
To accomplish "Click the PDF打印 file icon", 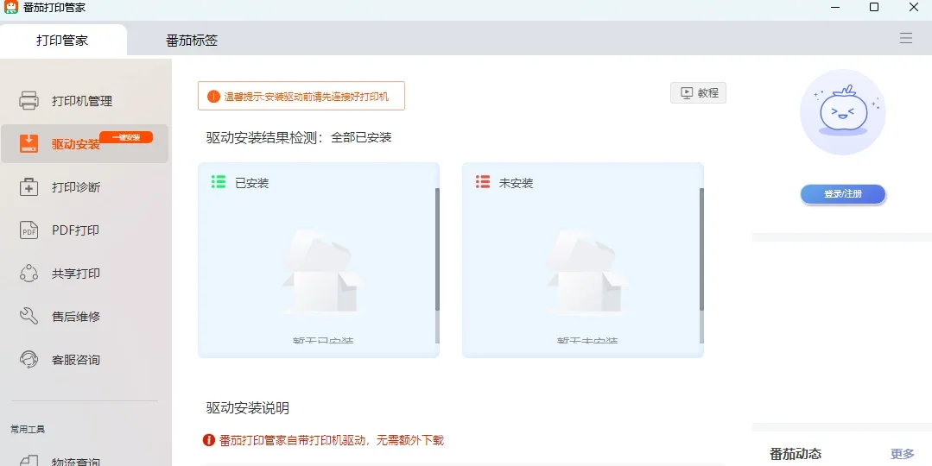I will [x=29, y=230].
